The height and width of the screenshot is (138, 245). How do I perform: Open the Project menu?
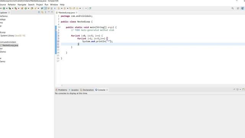[x=39, y=5]
